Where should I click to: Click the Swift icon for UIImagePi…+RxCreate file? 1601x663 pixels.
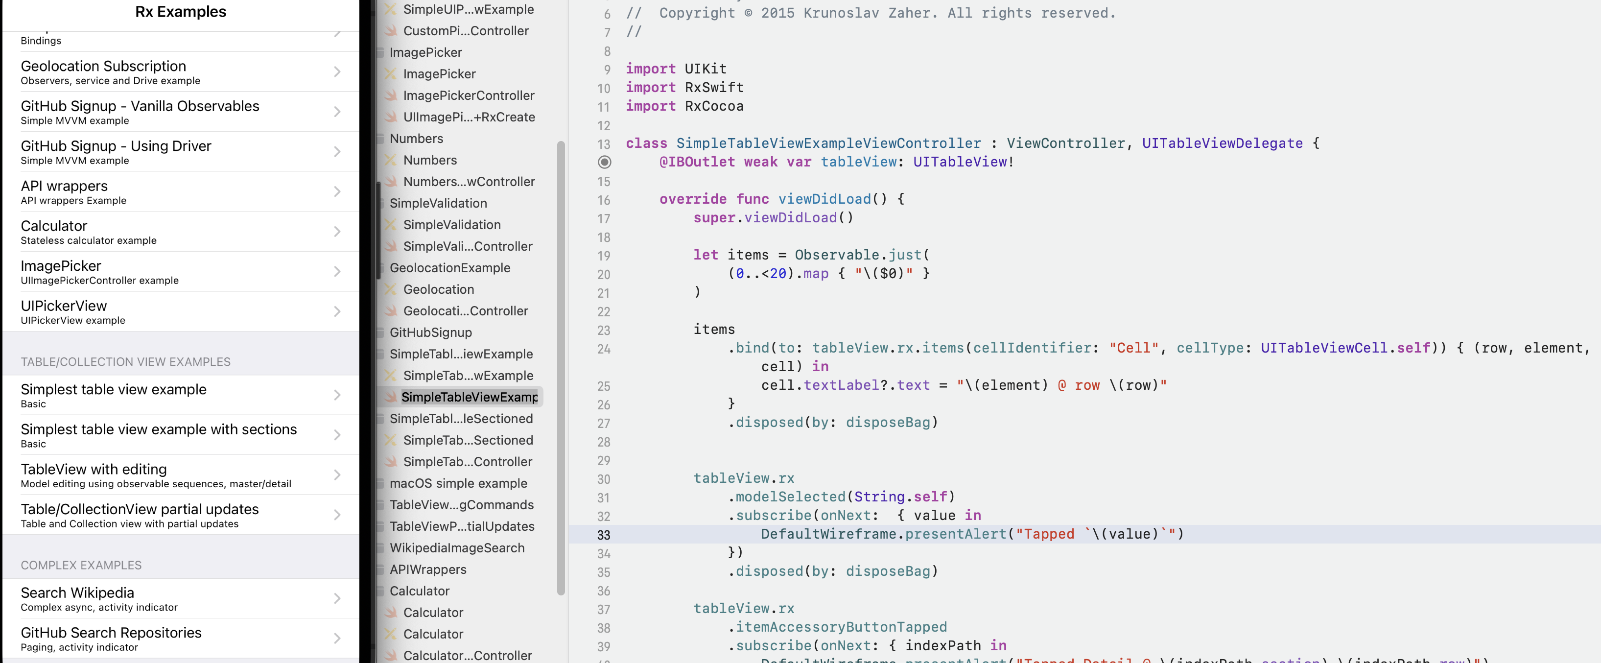(391, 118)
